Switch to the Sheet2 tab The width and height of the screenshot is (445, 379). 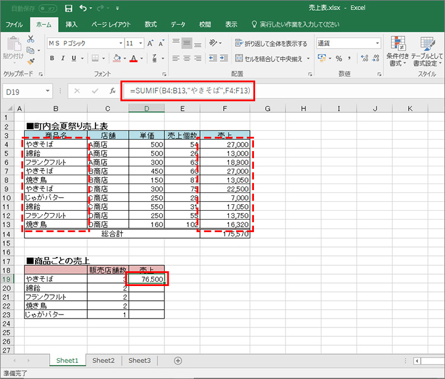point(103,360)
